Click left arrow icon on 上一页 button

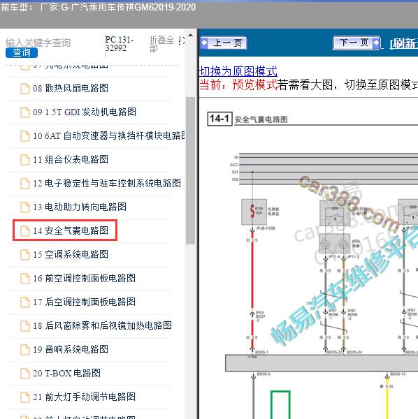[205, 43]
